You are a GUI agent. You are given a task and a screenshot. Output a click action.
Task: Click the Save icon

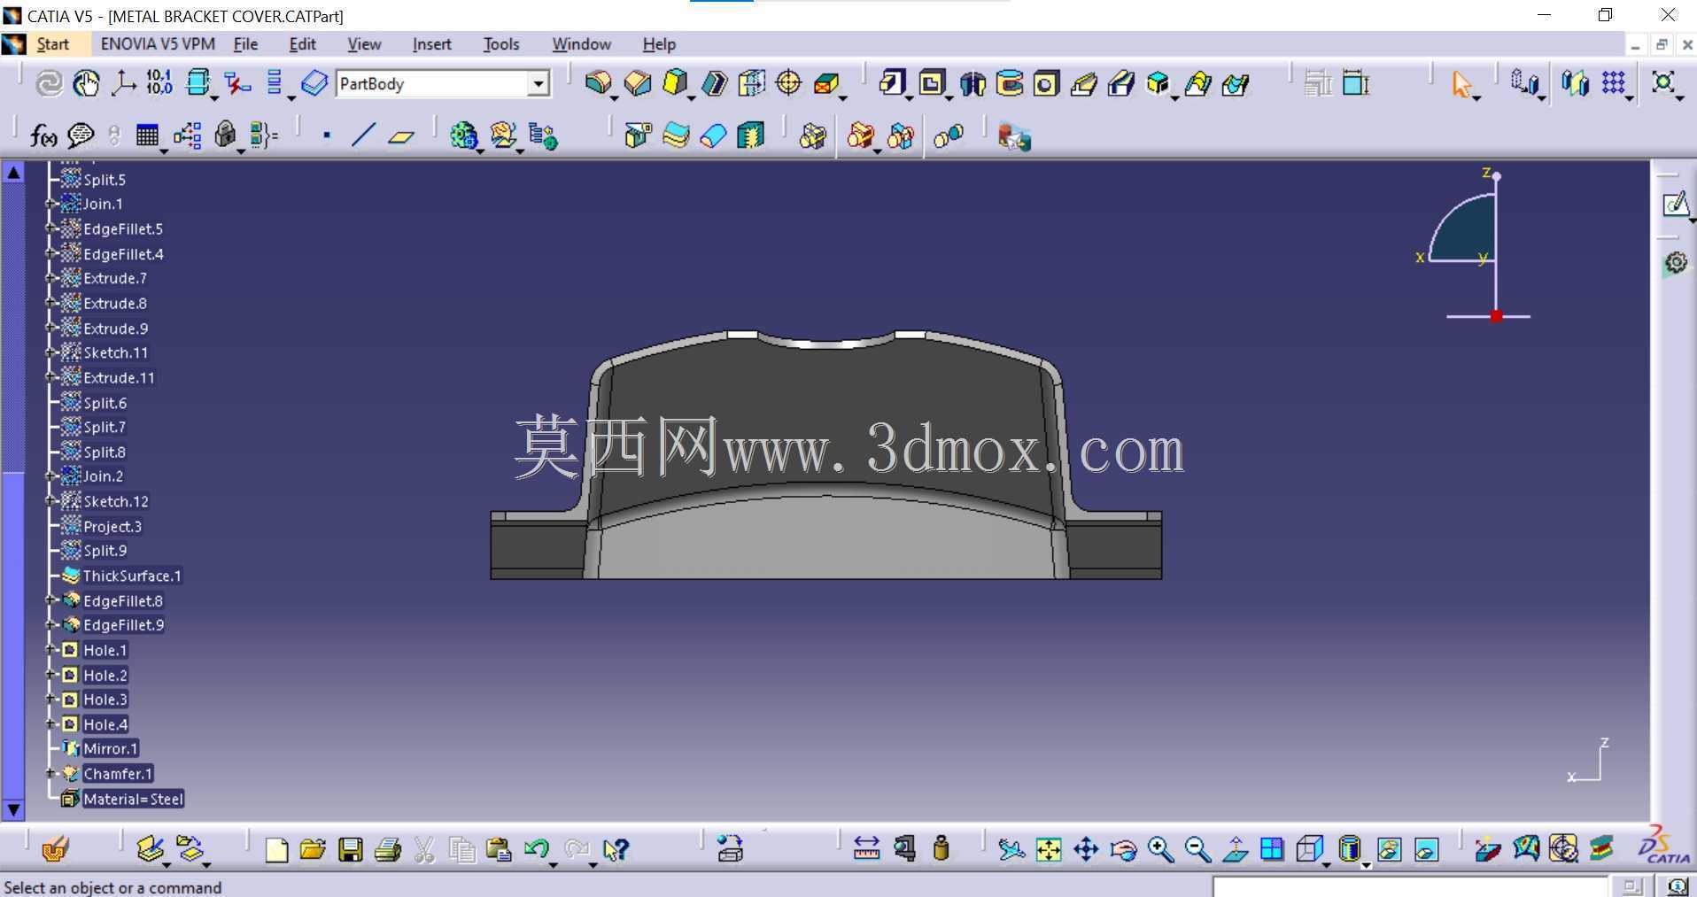point(350,850)
